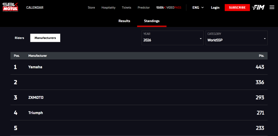This screenshot has width=278, height=136.
Task: Click position number 5 in standings
Action: pos(15,128)
